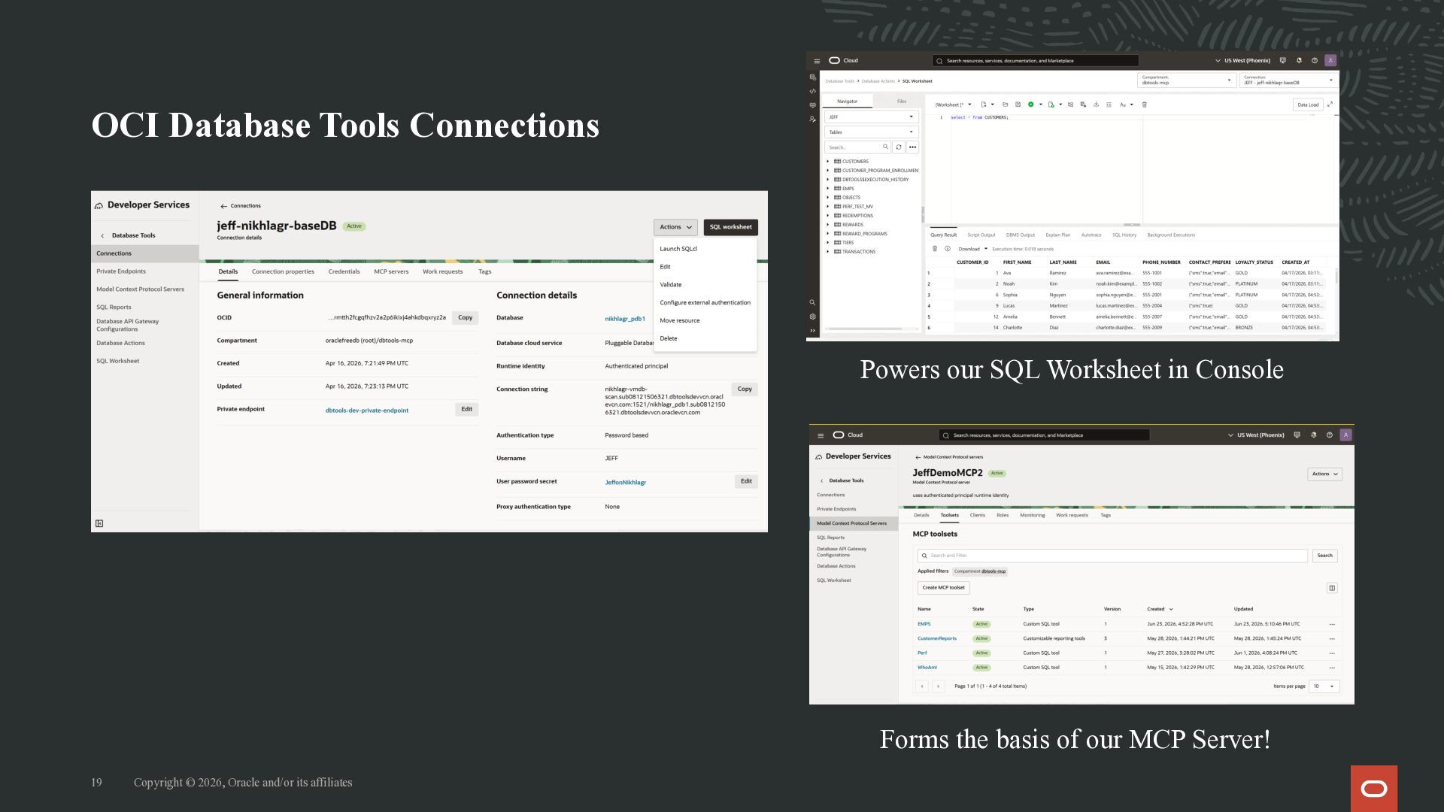Open row actions ellipsis for EMPS toolset

(x=1332, y=624)
